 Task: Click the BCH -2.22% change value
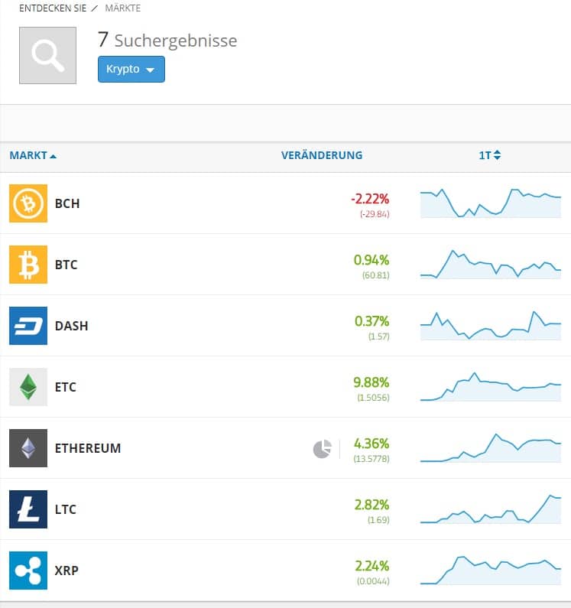pyautogui.click(x=370, y=199)
